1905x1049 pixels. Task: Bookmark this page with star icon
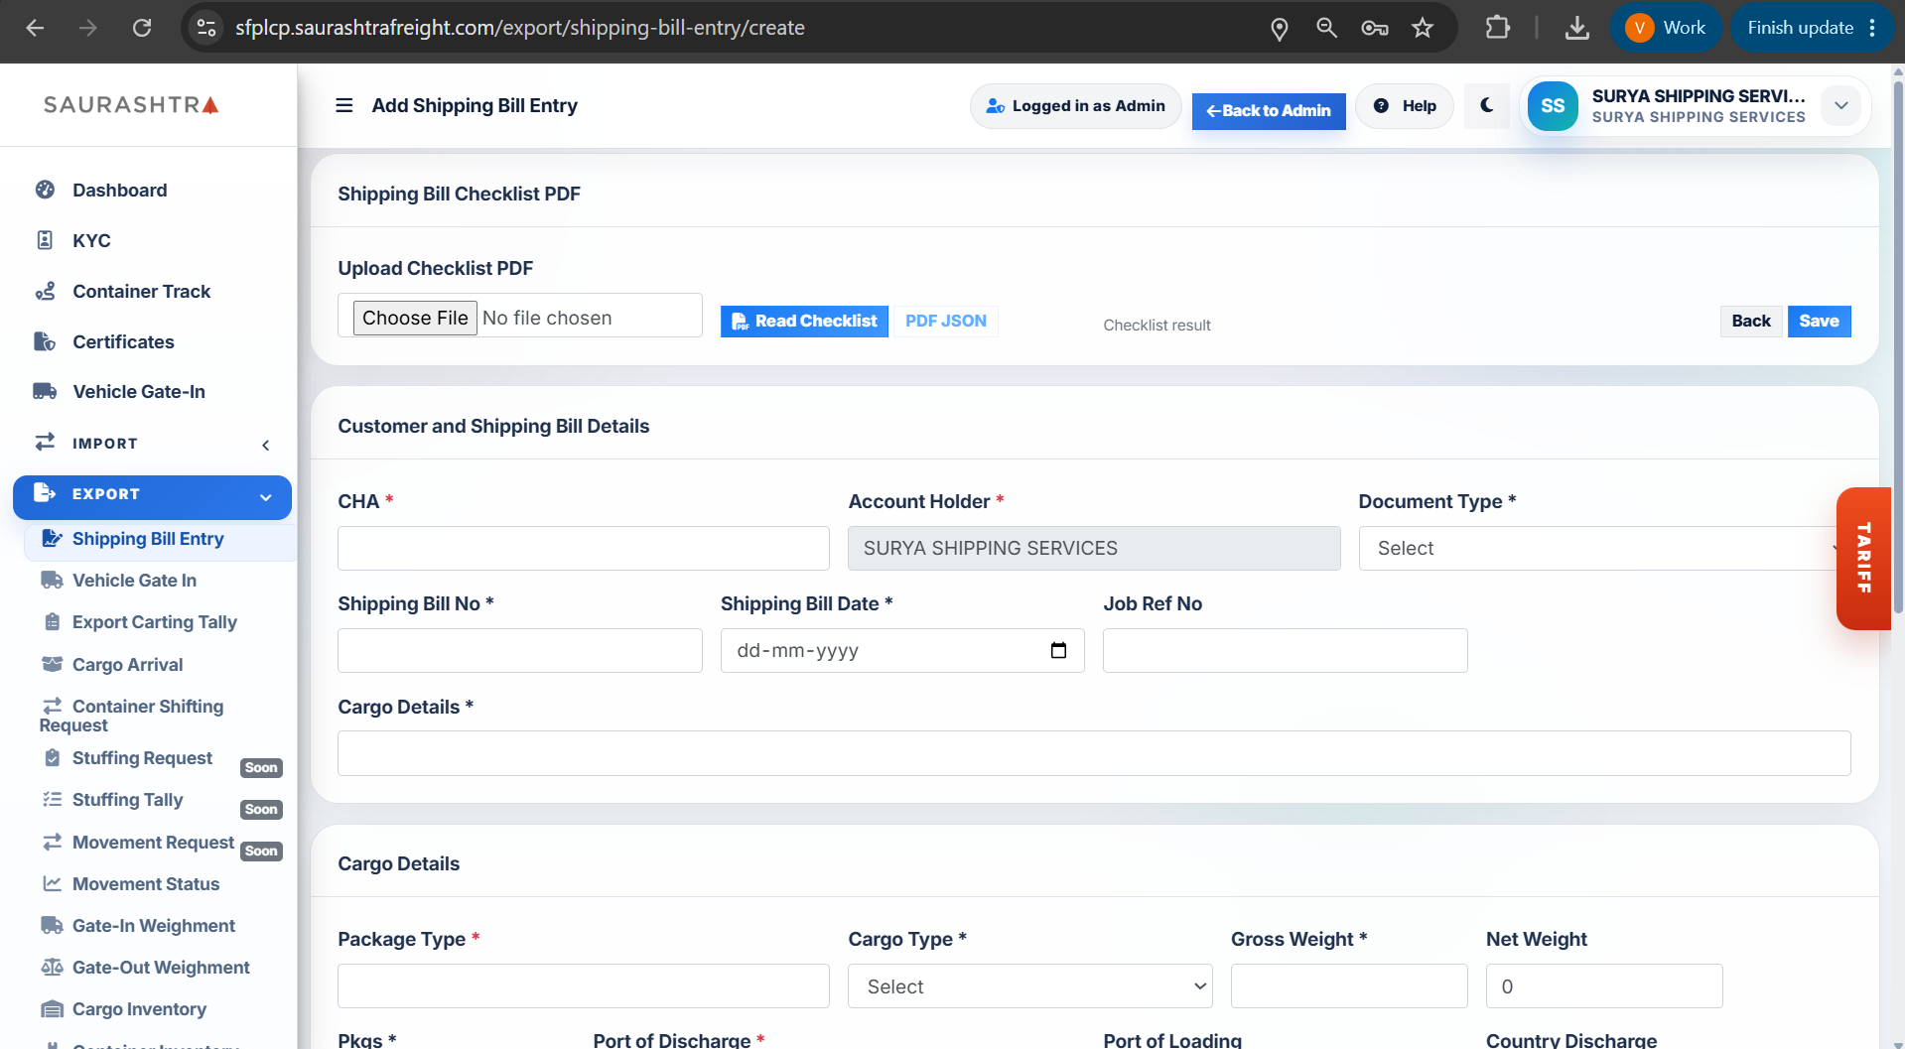pos(1423,28)
